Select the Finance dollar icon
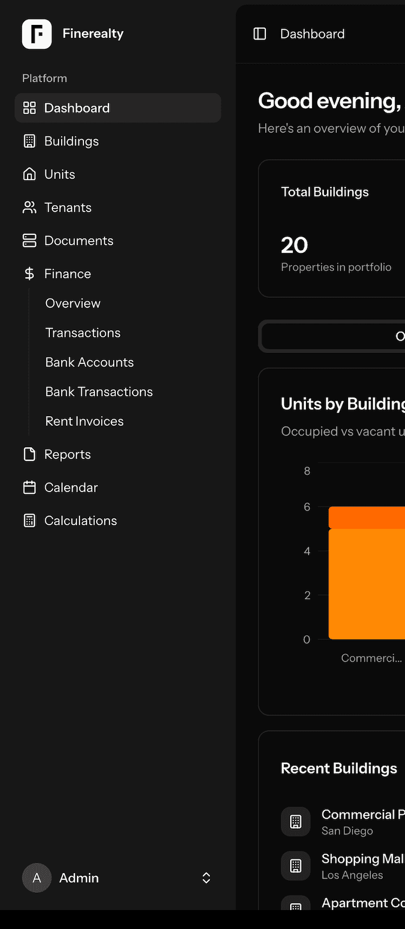 29,273
